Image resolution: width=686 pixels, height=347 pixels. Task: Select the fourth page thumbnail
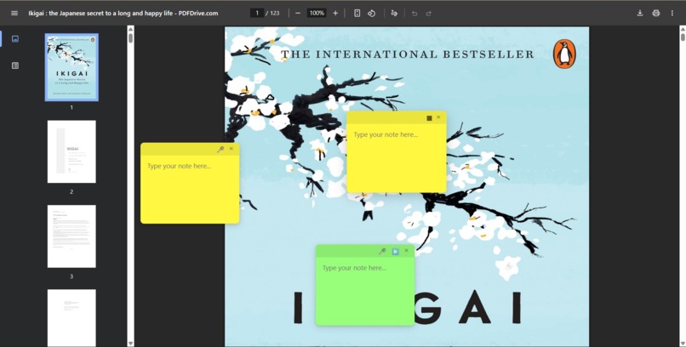[x=71, y=318]
